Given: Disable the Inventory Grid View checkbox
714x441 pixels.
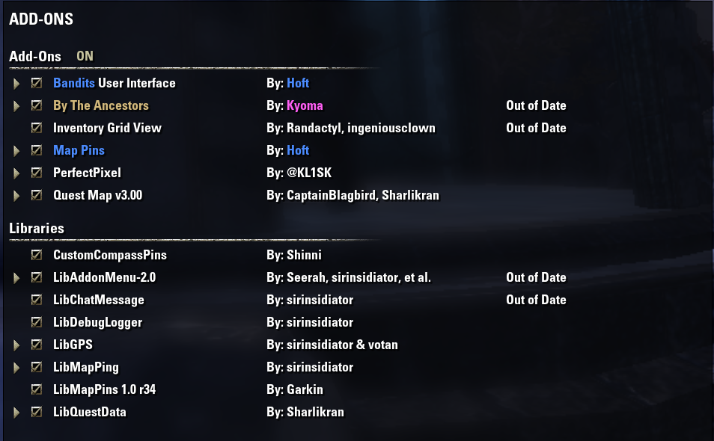Looking at the screenshot, I should 37,128.
